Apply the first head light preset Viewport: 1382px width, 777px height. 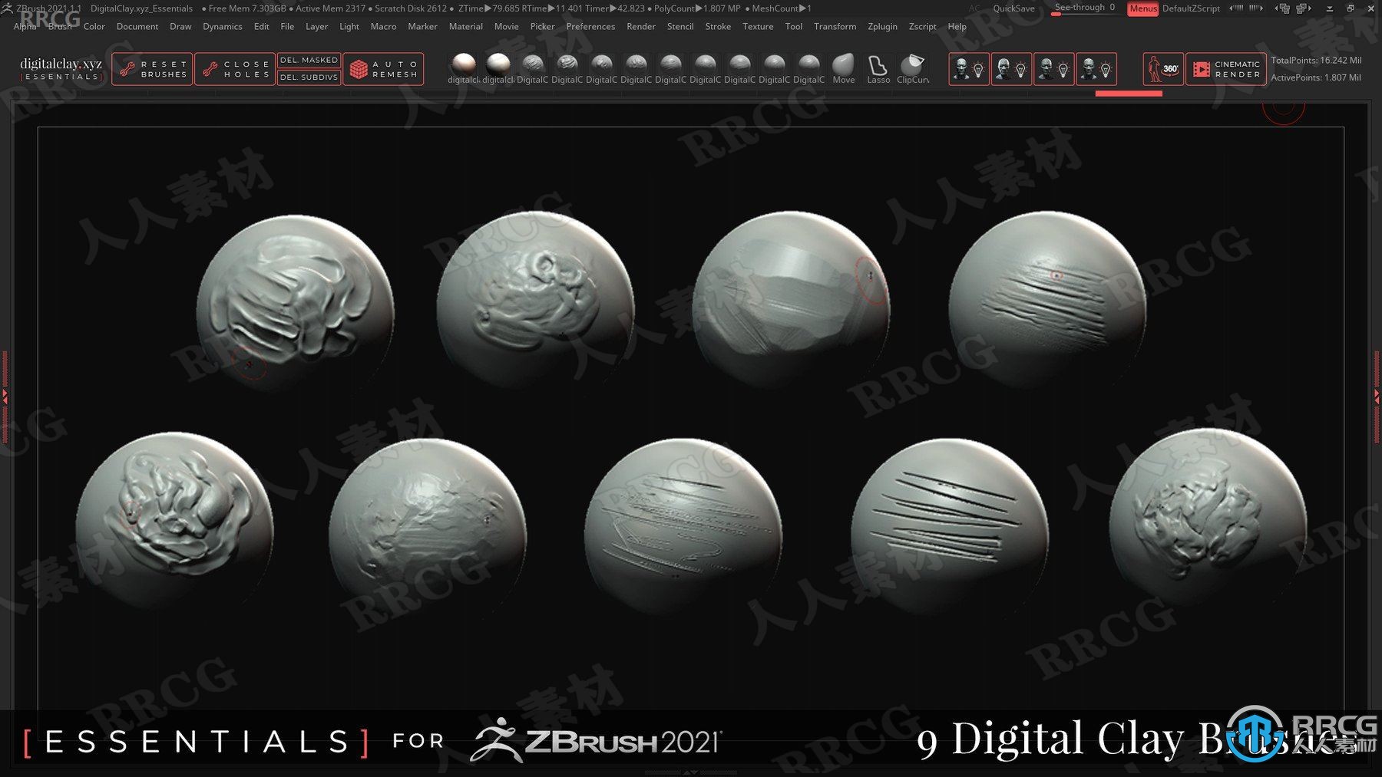coord(969,69)
